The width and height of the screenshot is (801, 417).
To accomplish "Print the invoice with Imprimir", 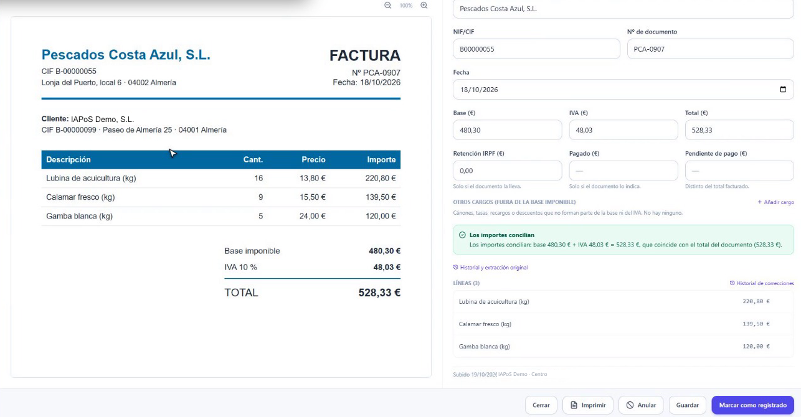I will tap(588, 405).
